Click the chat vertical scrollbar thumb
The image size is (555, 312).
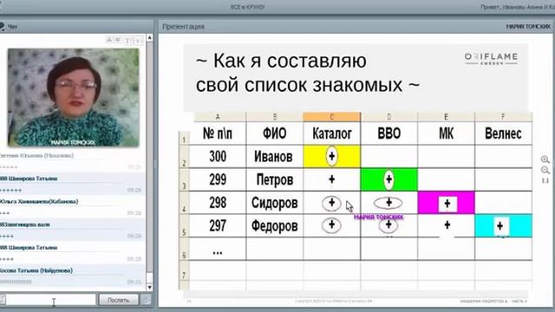point(149,277)
